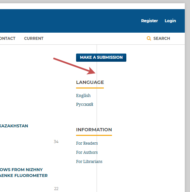Image resolution: width=190 pixels, height=192 pixels.
Task: Open the Login link in header
Action: coord(170,21)
